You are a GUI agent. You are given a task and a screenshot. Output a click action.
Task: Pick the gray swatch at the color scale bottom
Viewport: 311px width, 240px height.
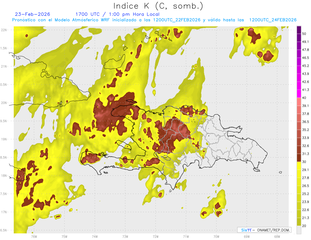299,230
